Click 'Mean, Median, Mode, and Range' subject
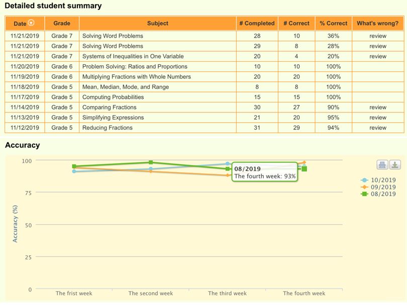The width and height of the screenshot is (407, 308). coord(126,87)
